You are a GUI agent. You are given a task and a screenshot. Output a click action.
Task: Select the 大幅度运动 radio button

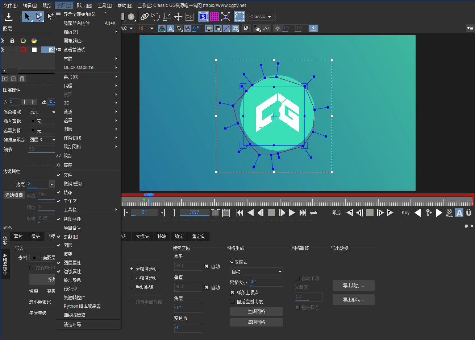(132, 269)
